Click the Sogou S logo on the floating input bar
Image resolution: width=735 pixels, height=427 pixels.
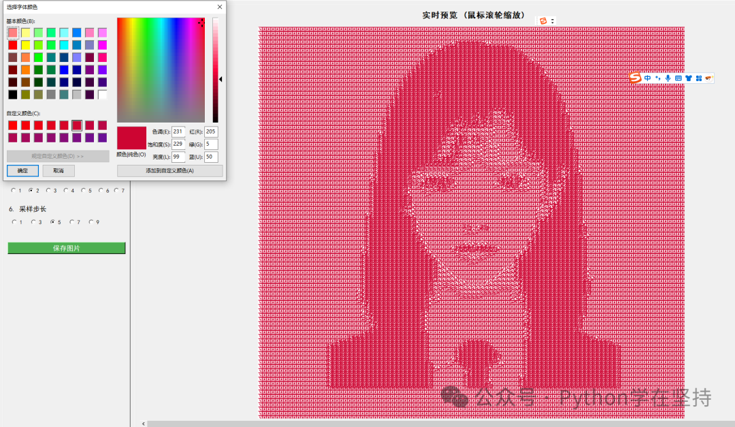click(x=635, y=78)
